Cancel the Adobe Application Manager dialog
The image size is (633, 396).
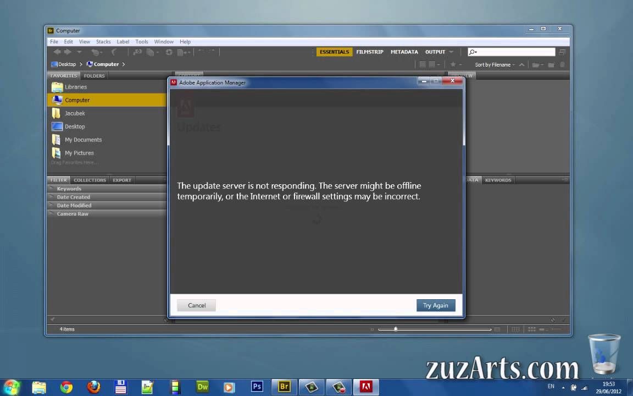[197, 305]
